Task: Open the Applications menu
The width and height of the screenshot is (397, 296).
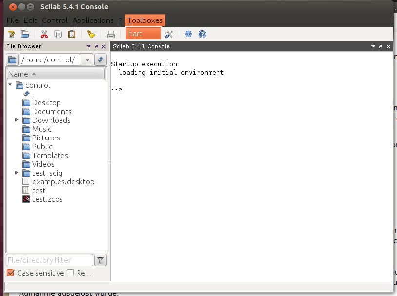Action: tap(93, 20)
